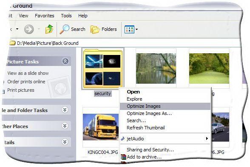Click the jetAudio music note icon

pos(122,138)
